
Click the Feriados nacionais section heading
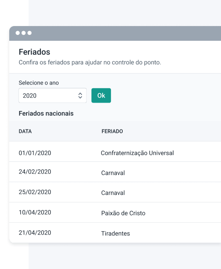pyautogui.click(x=46, y=113)
